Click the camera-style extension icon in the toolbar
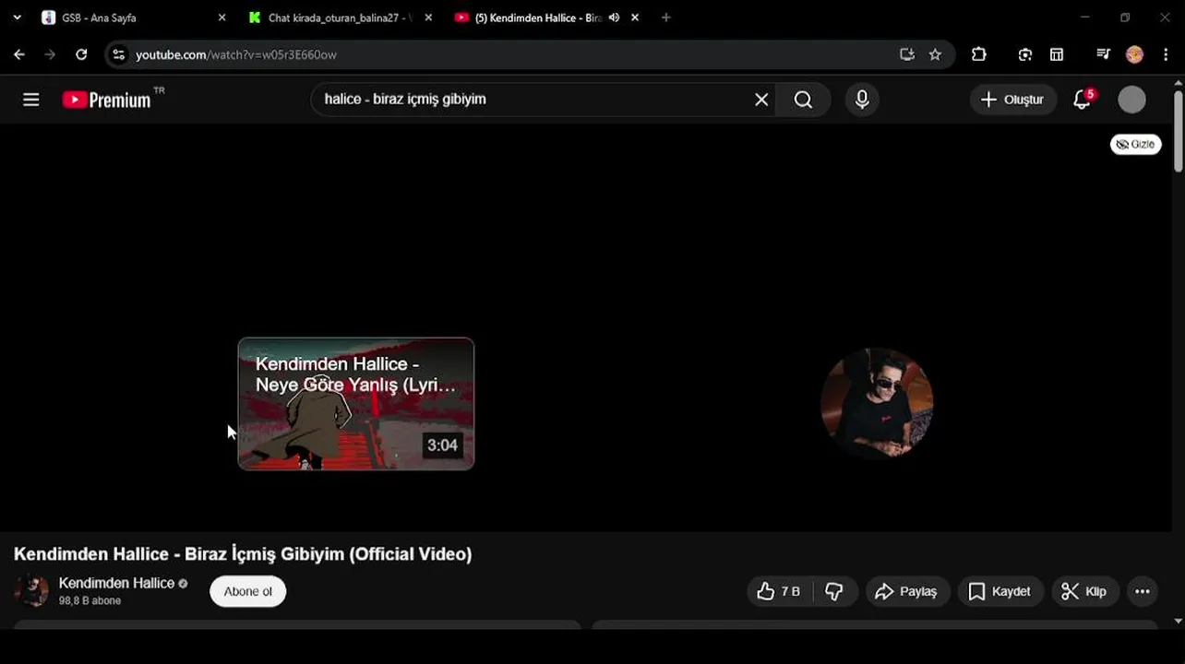 pyautogui.click(x=1025, y=54)
